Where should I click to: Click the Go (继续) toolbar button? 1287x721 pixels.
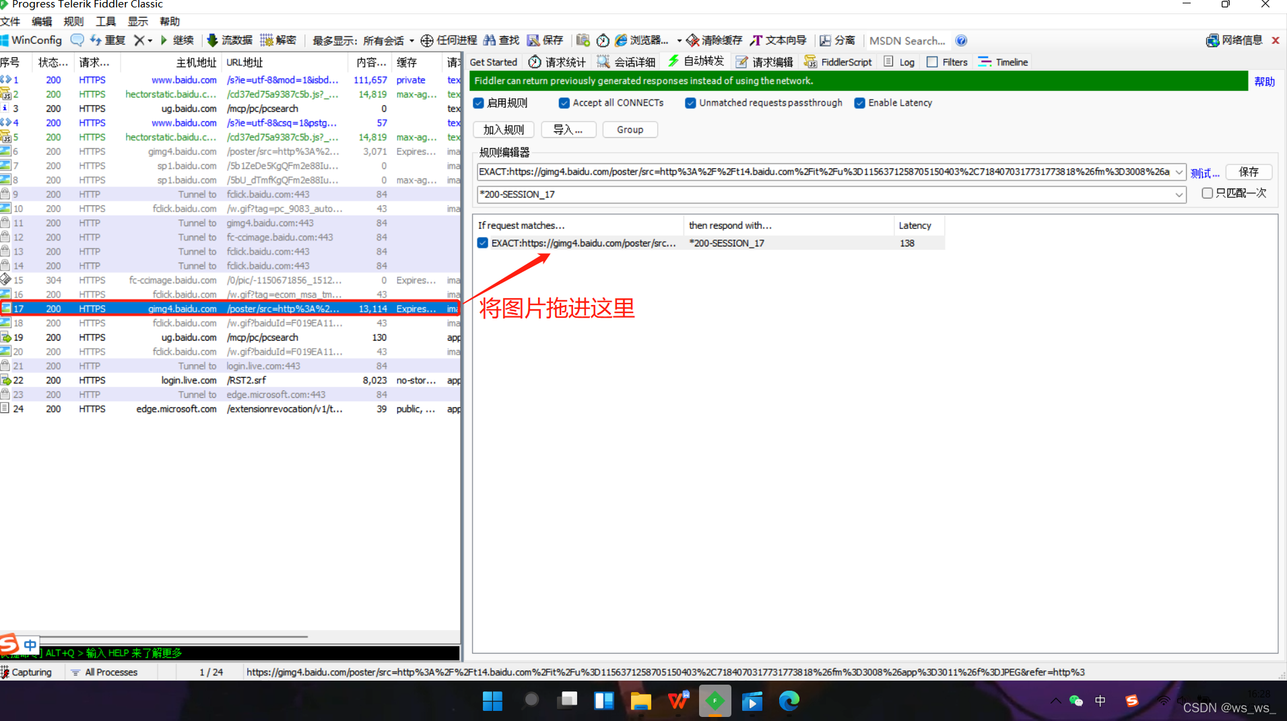(177, 40)
